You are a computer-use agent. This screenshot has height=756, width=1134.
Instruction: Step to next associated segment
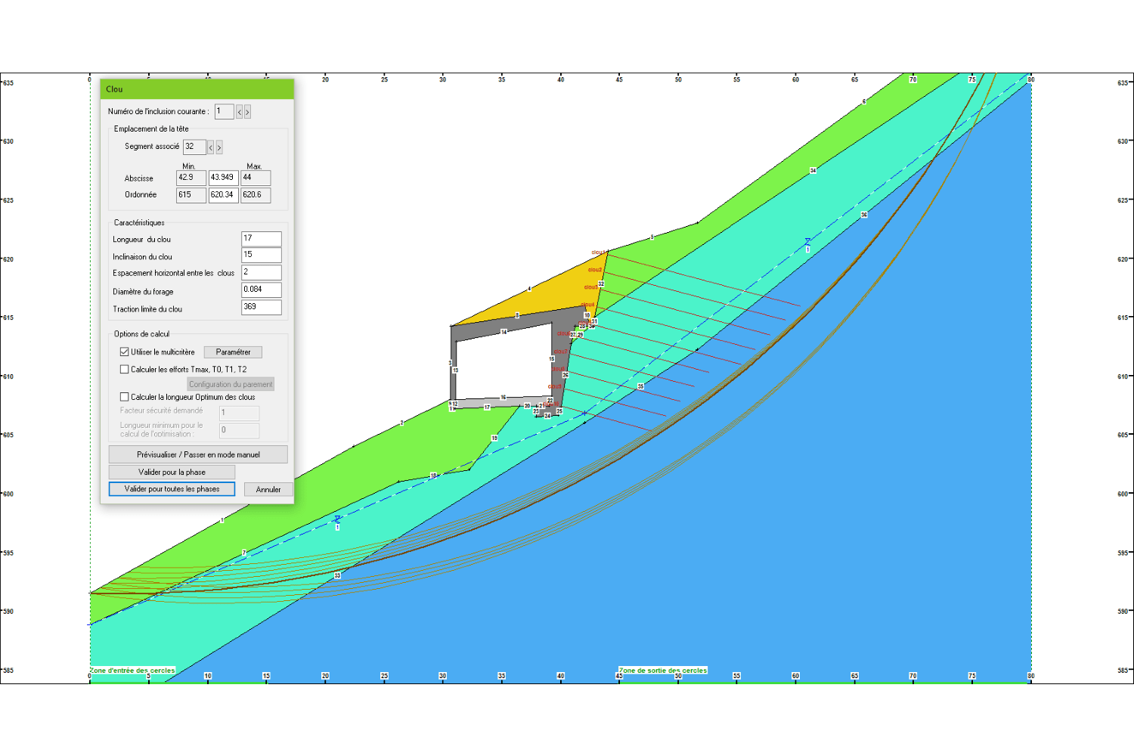click(x=219, y=147)
